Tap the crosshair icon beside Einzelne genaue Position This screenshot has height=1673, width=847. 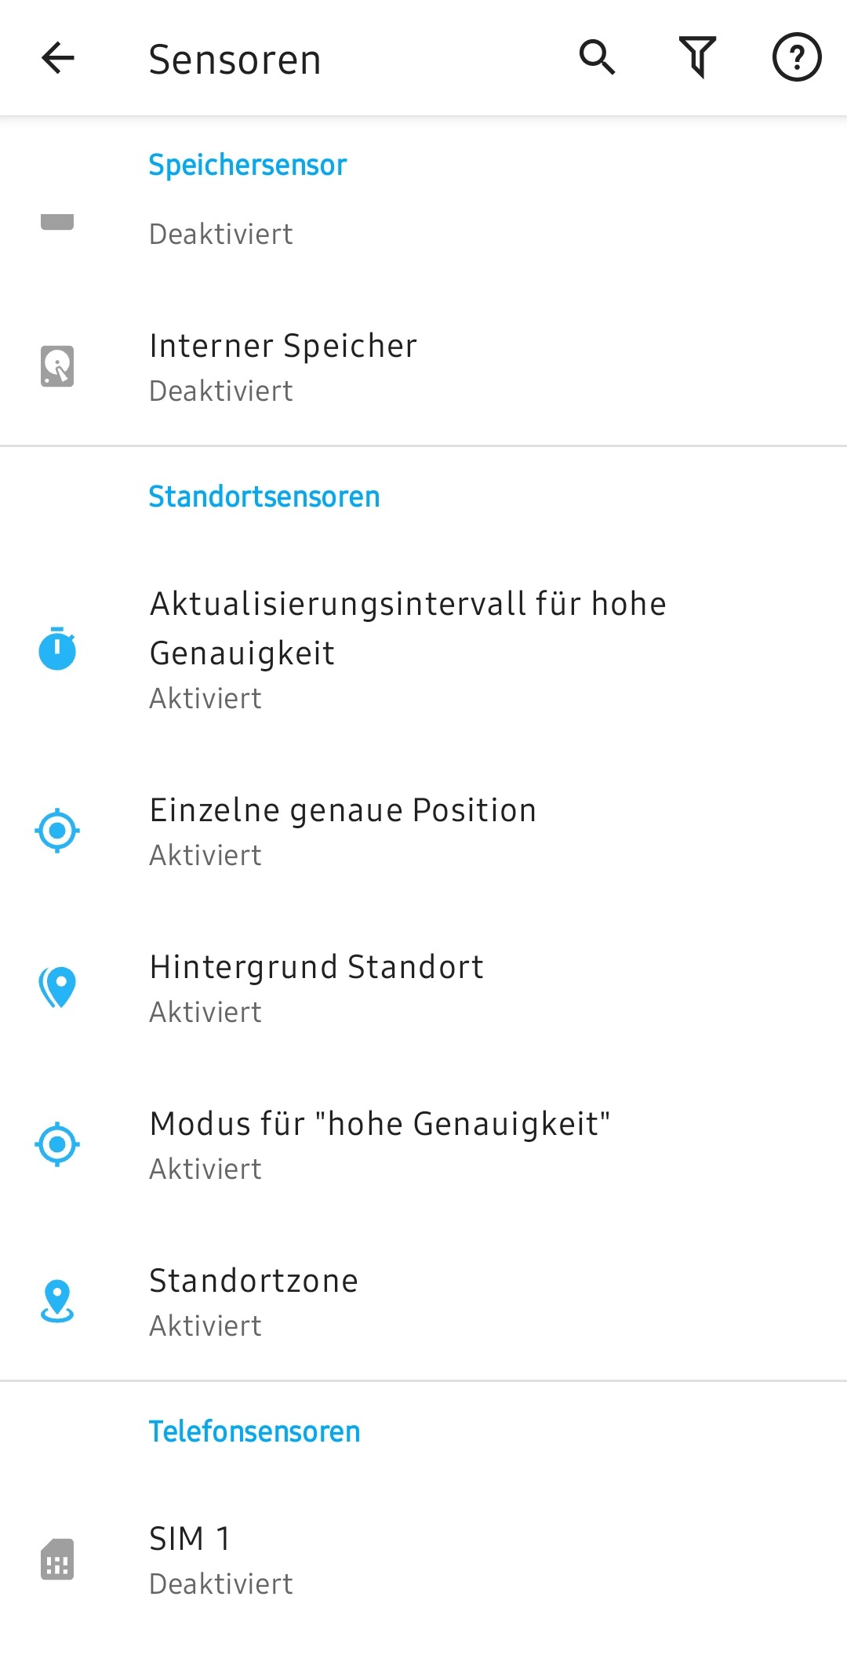57,831
